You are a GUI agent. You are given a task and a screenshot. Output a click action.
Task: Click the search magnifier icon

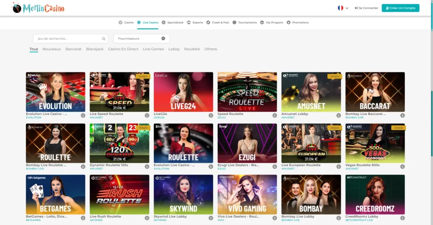(x=104, y=38)
